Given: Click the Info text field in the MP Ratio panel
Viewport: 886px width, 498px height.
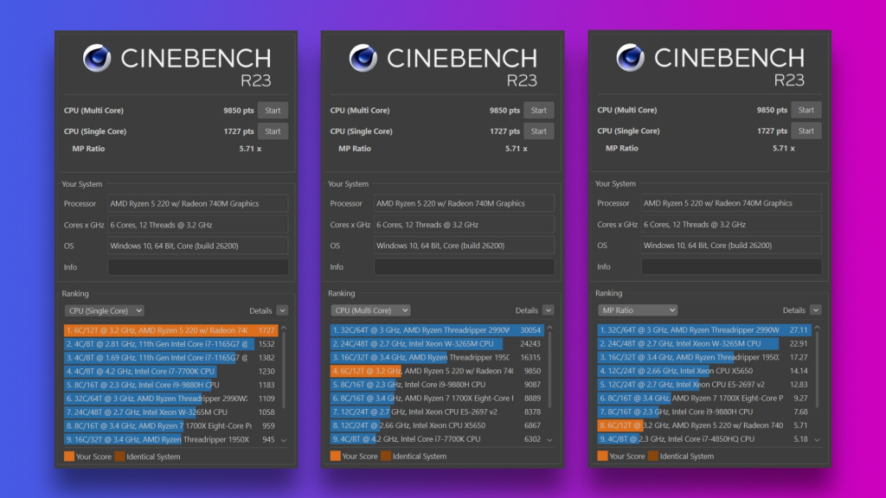Looking at the screenshot, I should pos(731,267).
